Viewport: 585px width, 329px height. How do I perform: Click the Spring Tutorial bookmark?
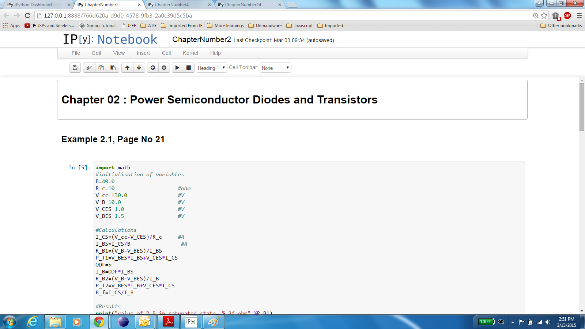(98, 26)
